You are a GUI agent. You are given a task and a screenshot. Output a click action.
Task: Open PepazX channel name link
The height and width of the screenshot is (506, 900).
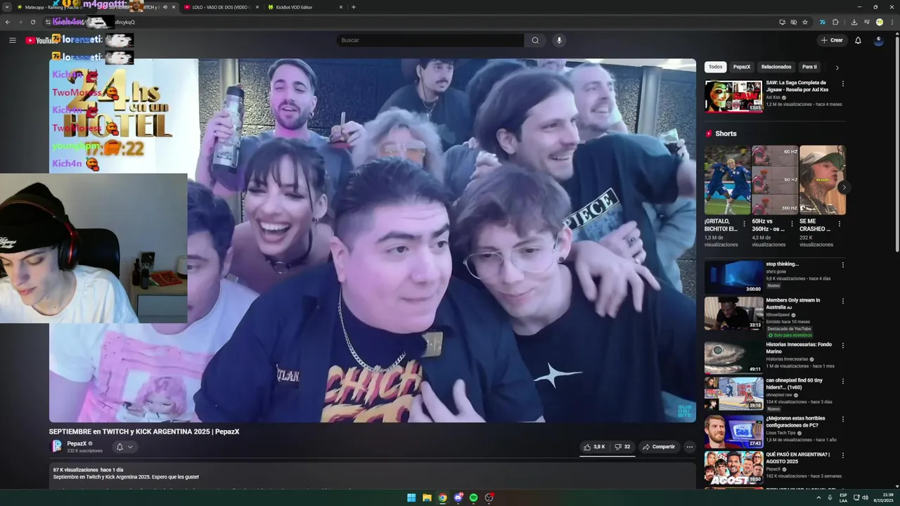(77, 443)
